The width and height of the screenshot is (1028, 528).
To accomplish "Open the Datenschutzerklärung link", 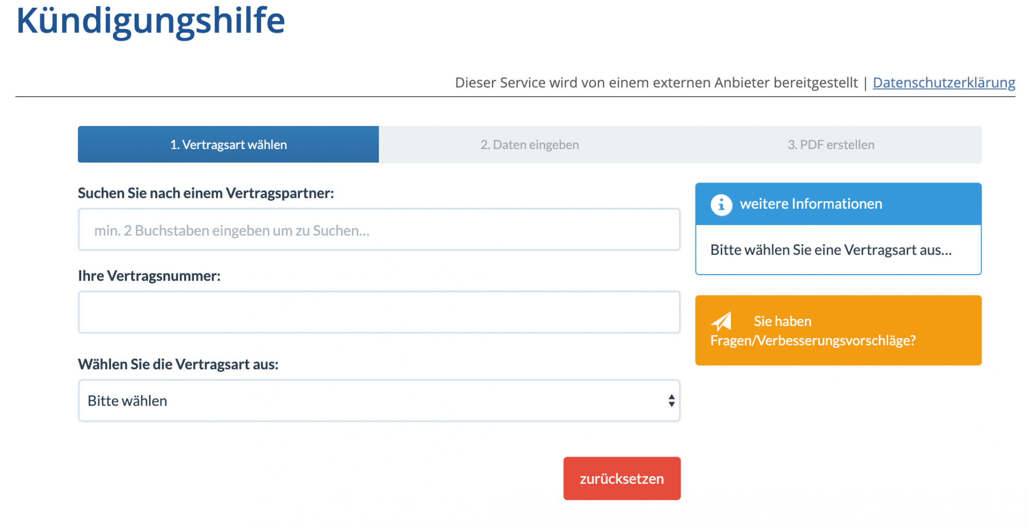I will (x=944, y=83).
